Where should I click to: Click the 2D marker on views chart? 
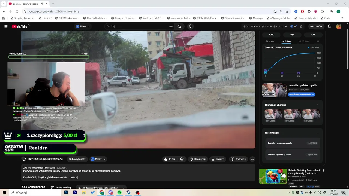point(299,73)
